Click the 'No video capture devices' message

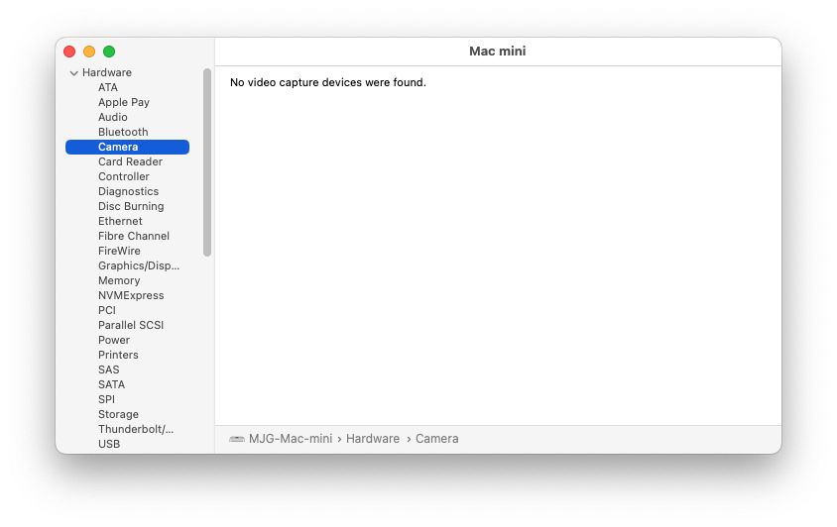point(327,82)
